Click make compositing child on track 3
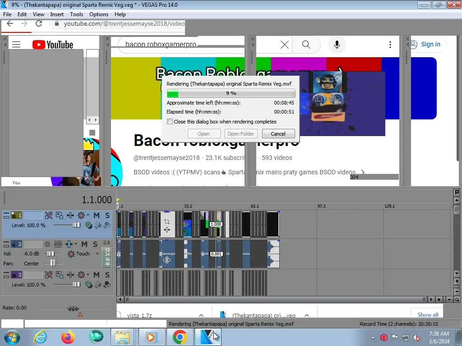 (x=107, y=285)
